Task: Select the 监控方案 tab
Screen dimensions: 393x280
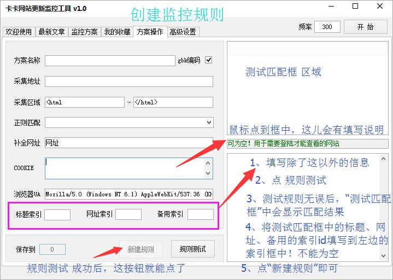Action: [85, 32]
